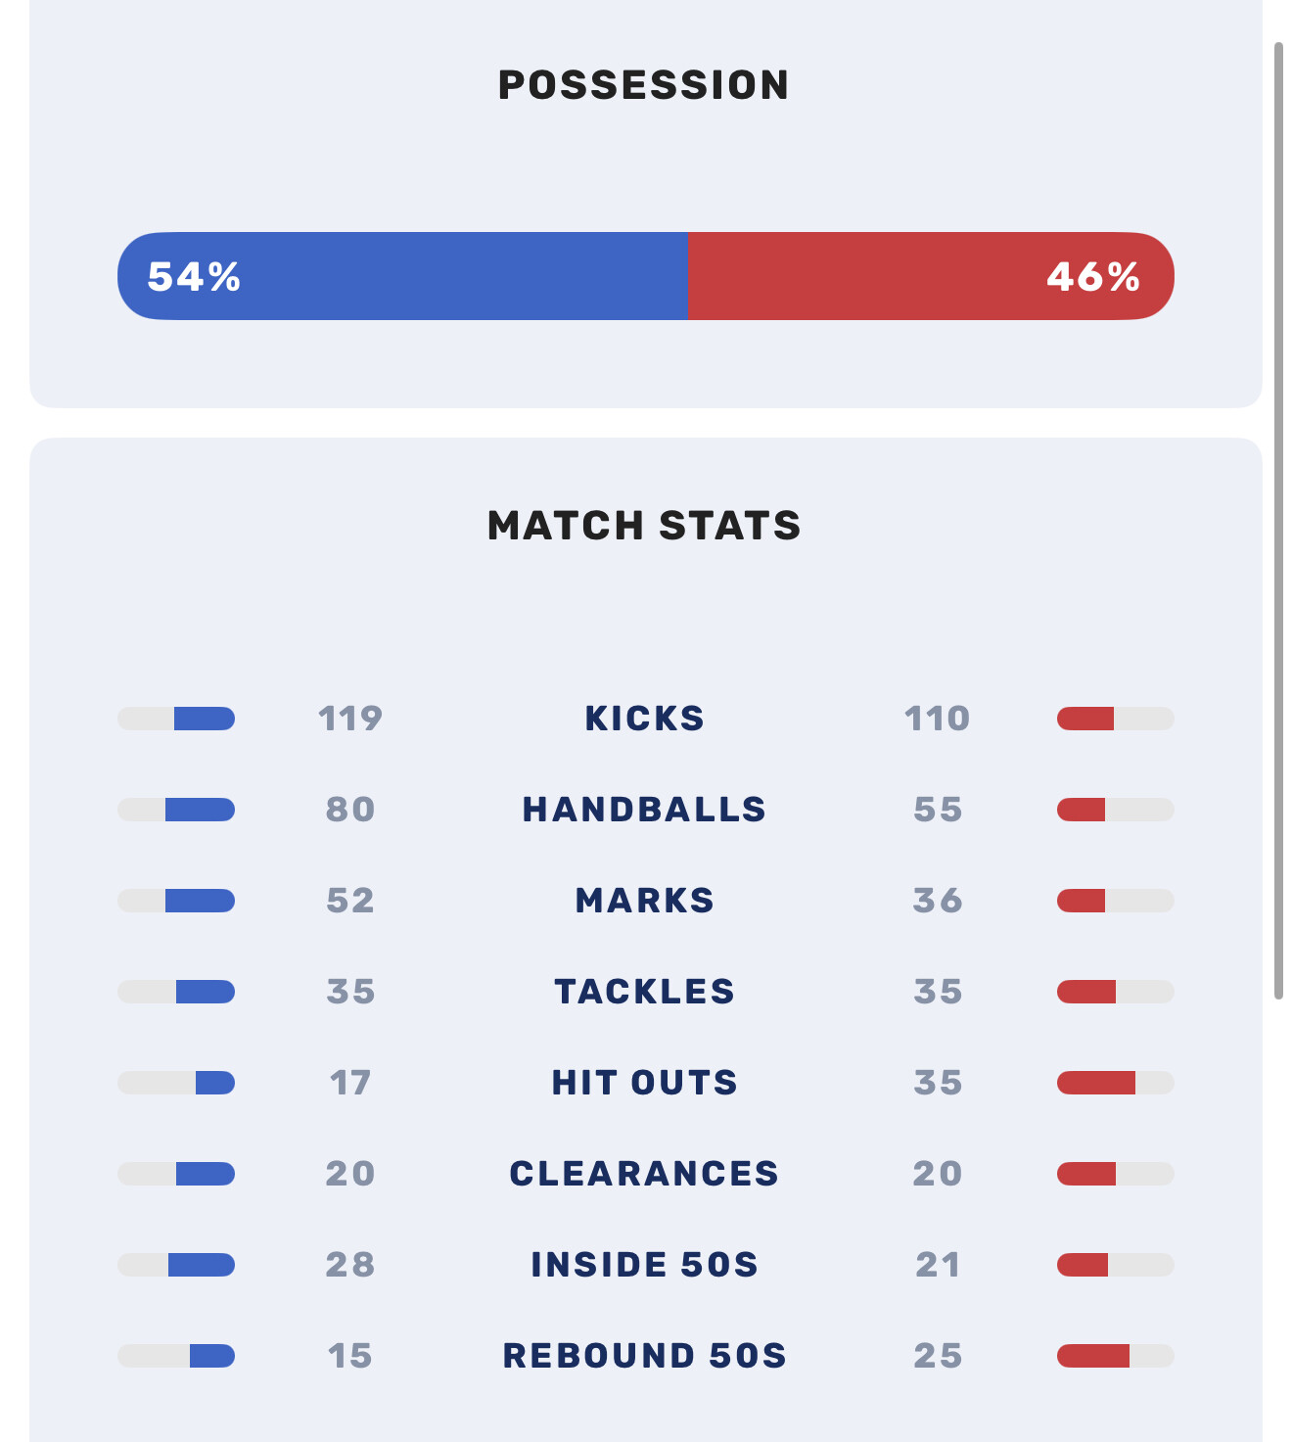Click the blue 54% possession bar segment
This screenshot has width=1292, height=1442.
(x=402, y=276)
